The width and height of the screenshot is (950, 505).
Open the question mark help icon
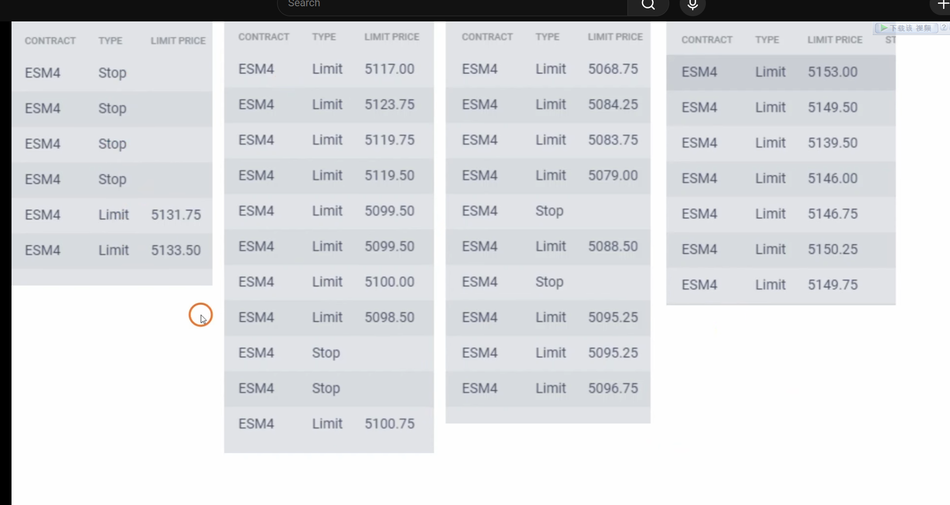944,28
